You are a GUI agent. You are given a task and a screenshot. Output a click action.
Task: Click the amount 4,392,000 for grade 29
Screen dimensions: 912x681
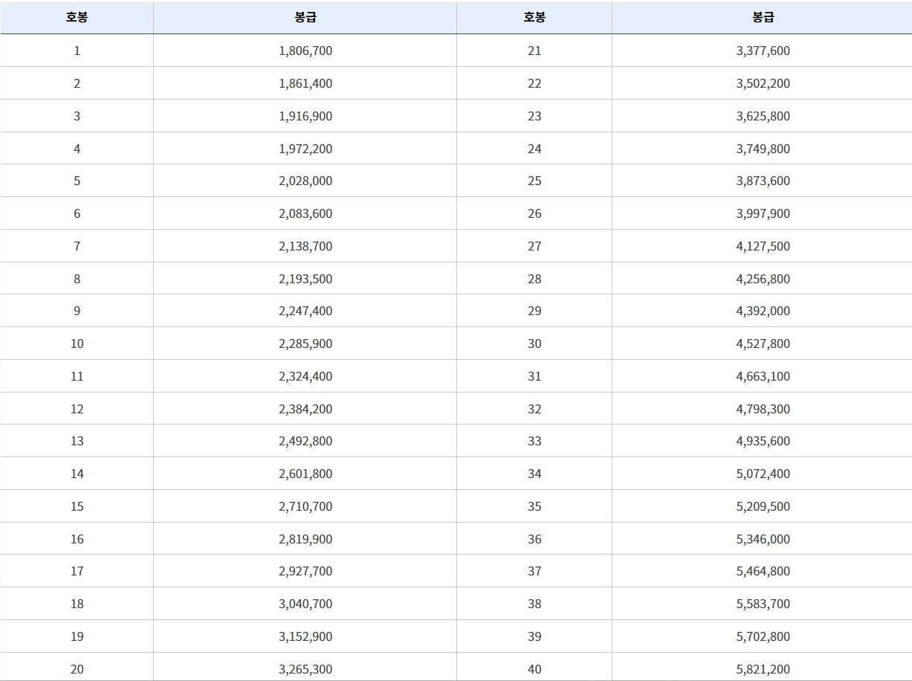tap(763, 311)
